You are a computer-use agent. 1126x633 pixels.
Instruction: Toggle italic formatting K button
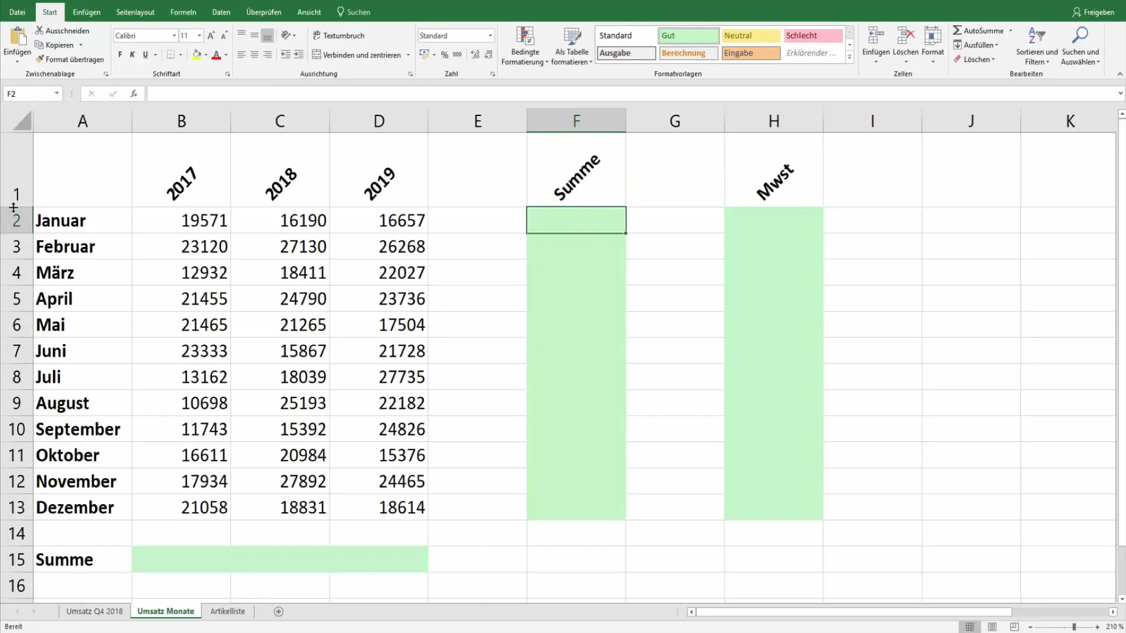[x=133, y=55]
